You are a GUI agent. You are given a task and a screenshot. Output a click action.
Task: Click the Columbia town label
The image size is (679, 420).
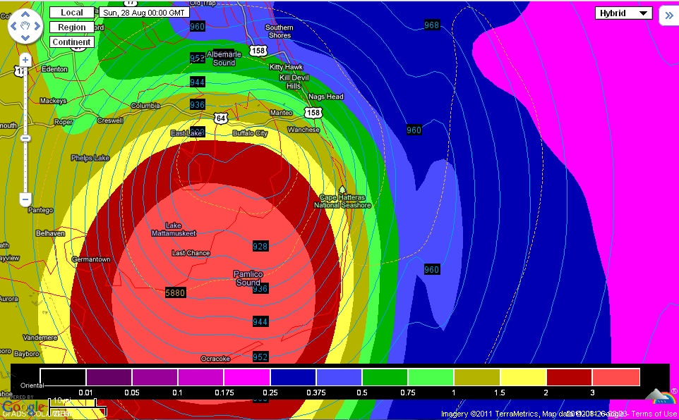pyautogui.click(x=145, y=106)
